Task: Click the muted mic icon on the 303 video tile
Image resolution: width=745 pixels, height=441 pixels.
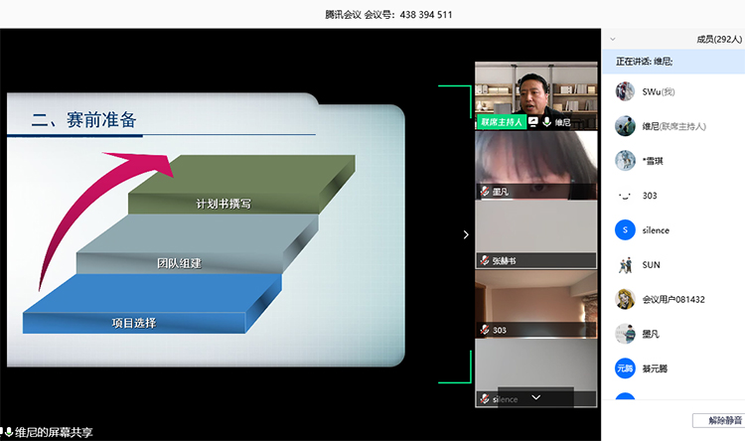Action: point(485,330)
